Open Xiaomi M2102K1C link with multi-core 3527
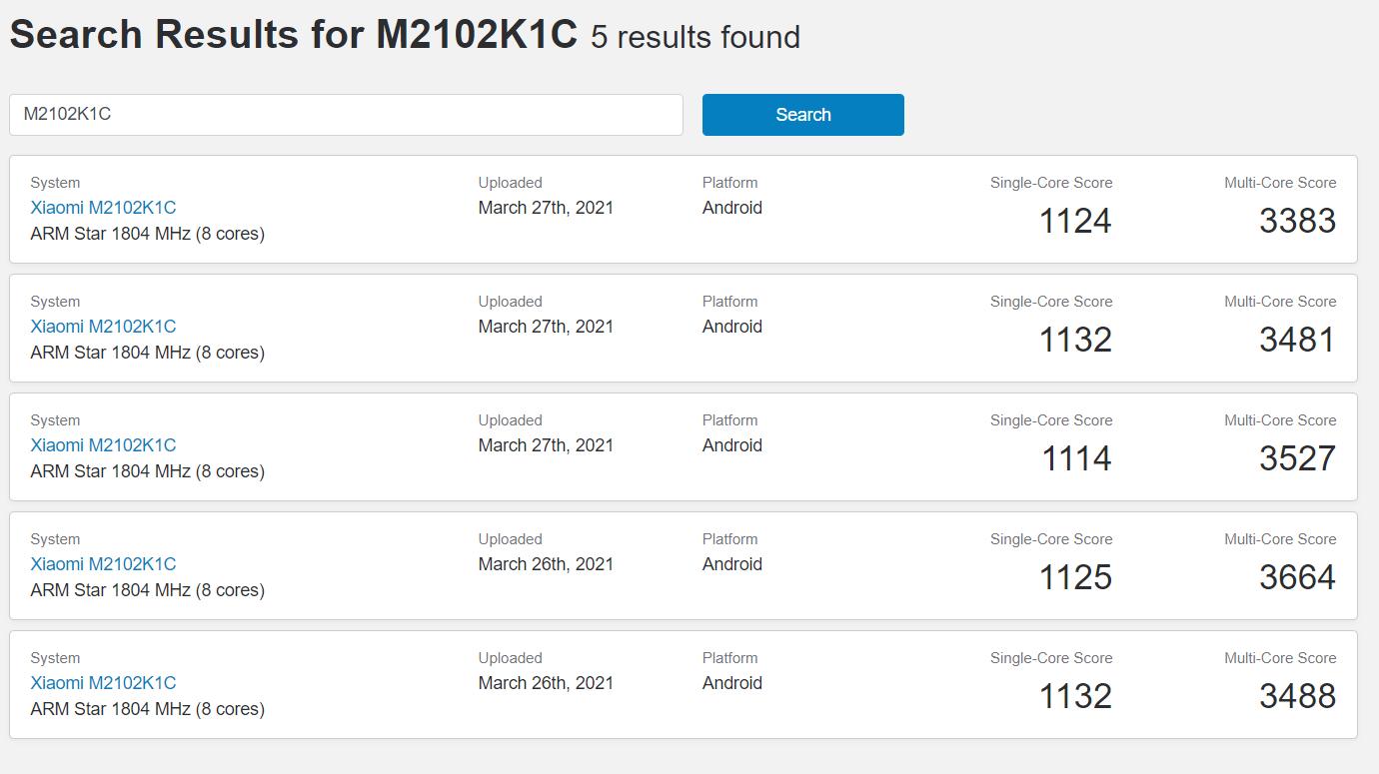Viewport: 1379px width, 774px height. click(x=103, y=445)
